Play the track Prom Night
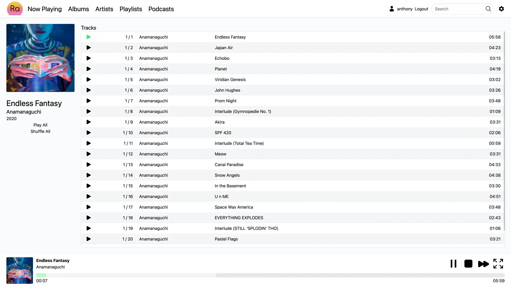This screenshot has height=287, width=511. [x=89, y=101]
